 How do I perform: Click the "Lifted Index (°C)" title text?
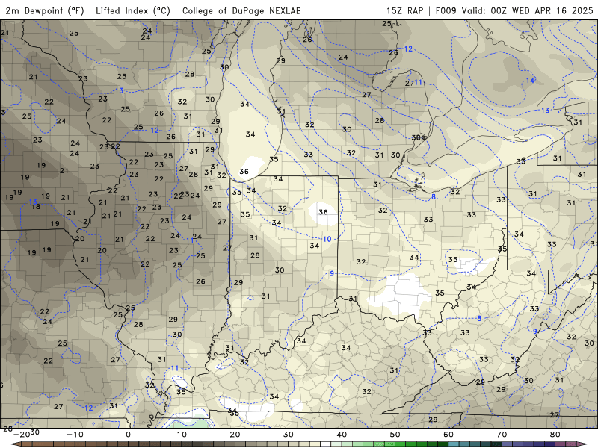click(x=133, y=10)
